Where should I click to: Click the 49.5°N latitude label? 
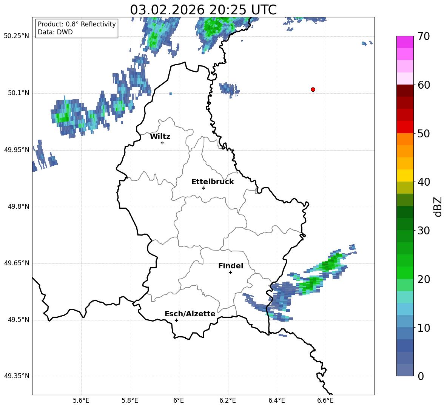18,320
